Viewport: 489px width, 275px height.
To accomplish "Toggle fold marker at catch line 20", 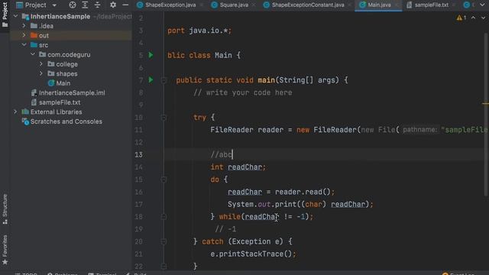I will 164,241.
